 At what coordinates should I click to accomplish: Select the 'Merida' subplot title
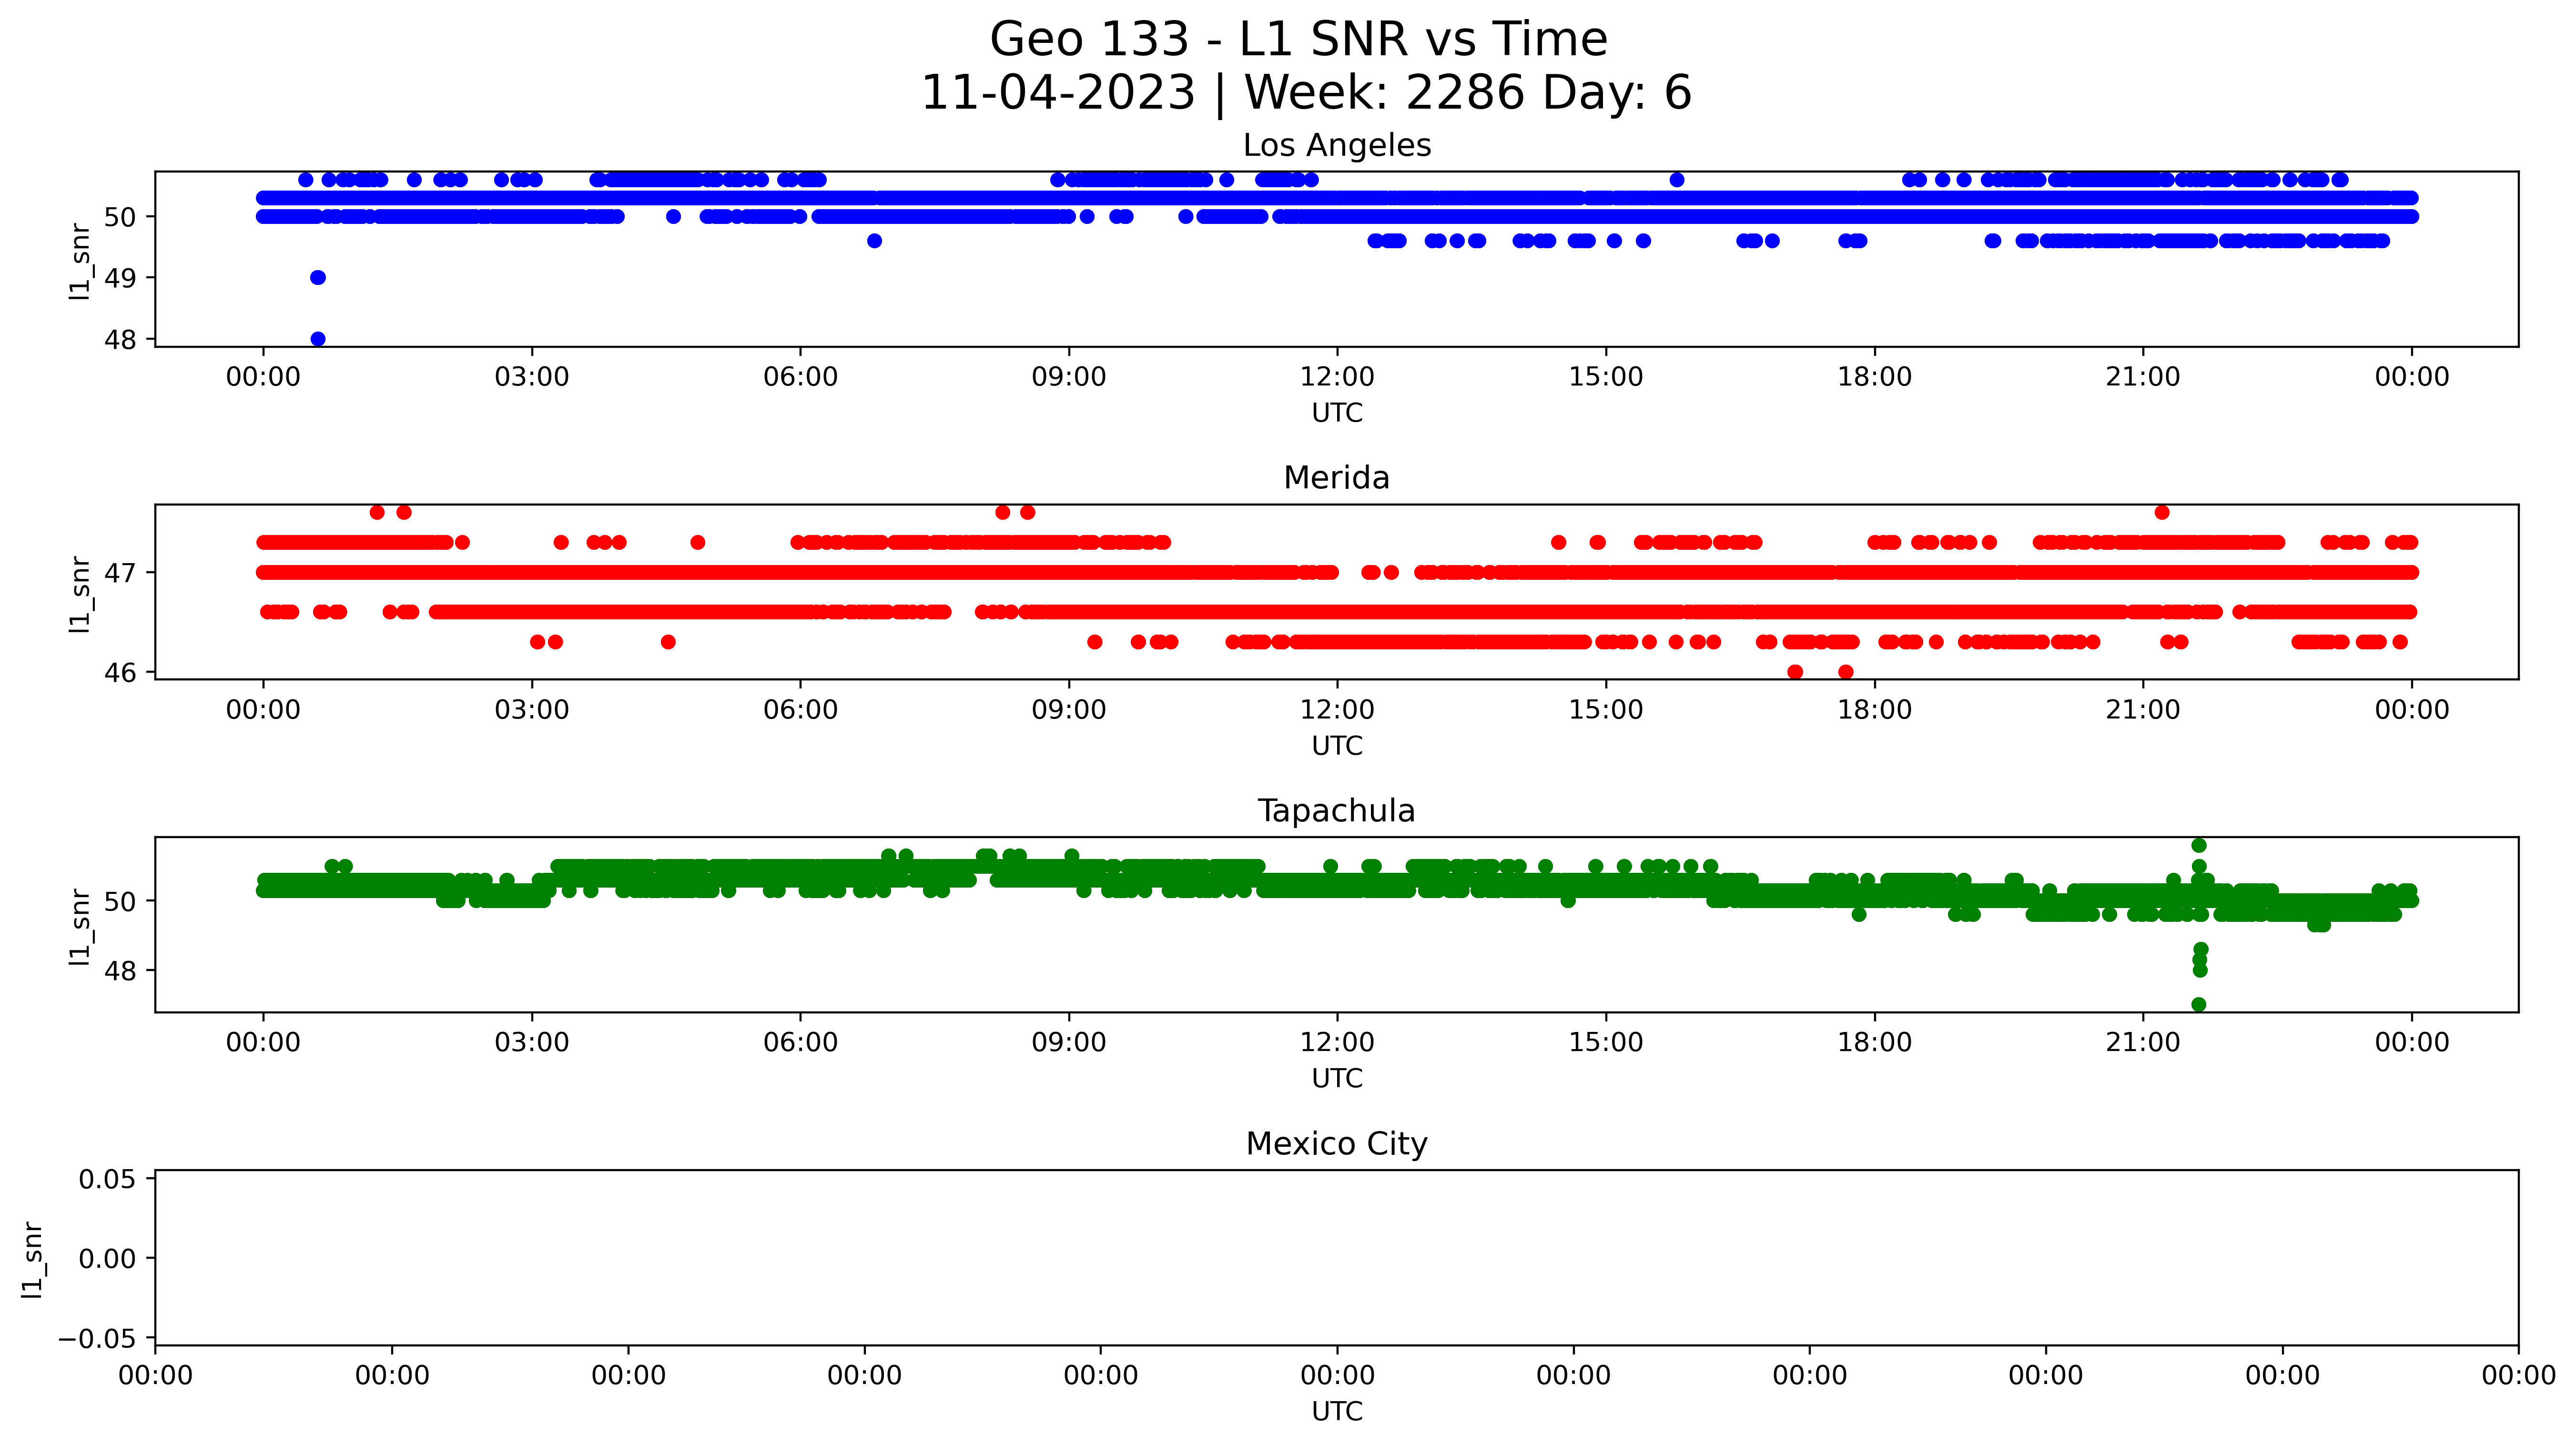1337,478
